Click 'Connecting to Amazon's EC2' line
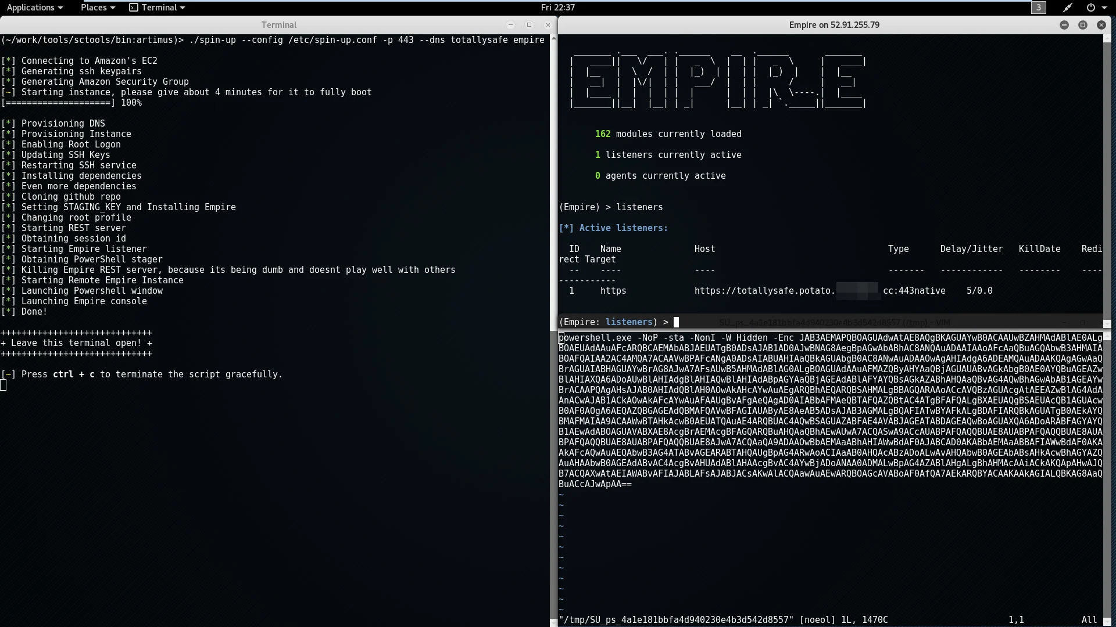The image size is (1116, 627). [79, 61]
